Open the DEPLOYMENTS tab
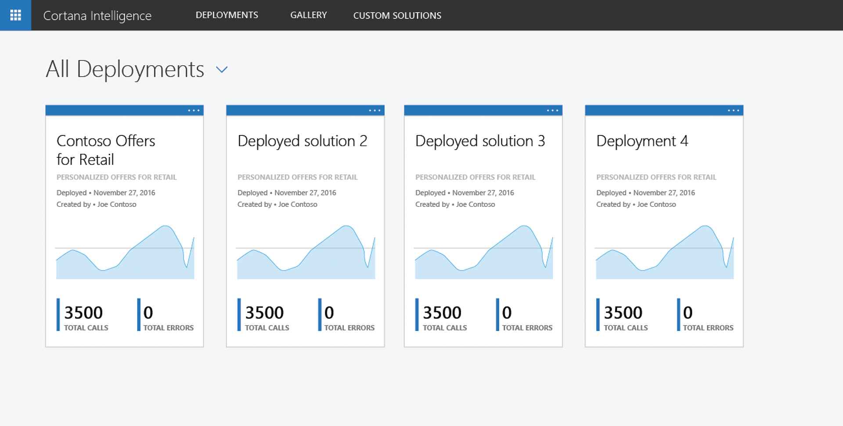The width and height of the screenshot is (843, 426). click(227, 15)
